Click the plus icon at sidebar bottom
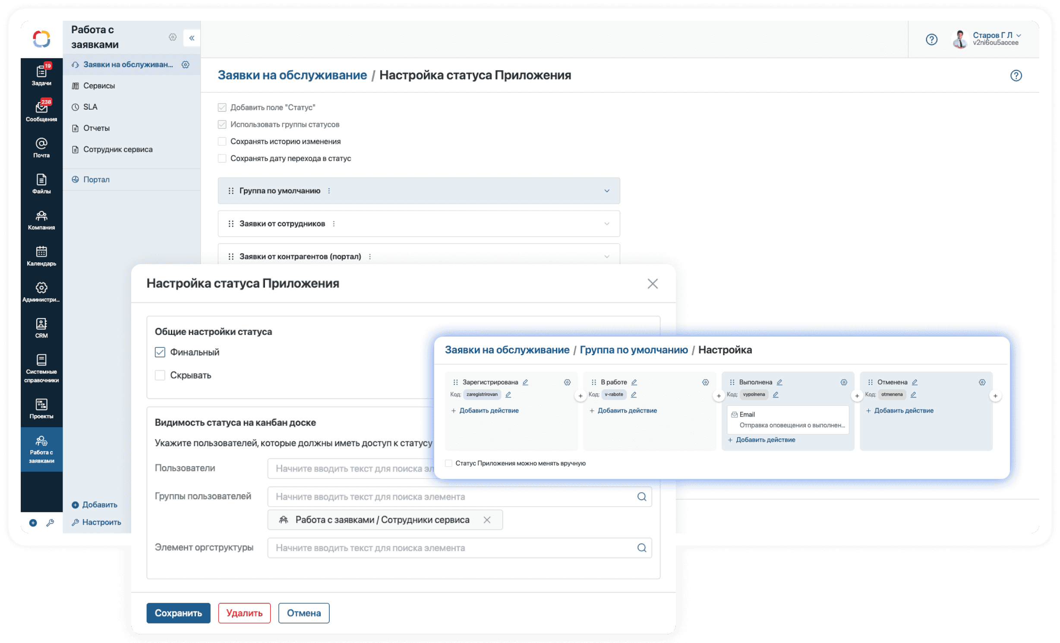1060x643 pixels. (33, 523)
